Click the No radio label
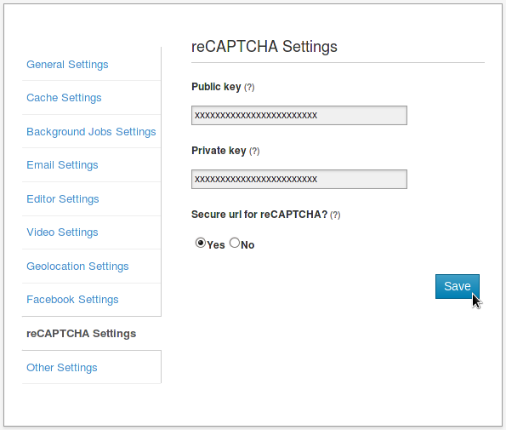Viewport: 506px width, 430px height. (247, 245)
